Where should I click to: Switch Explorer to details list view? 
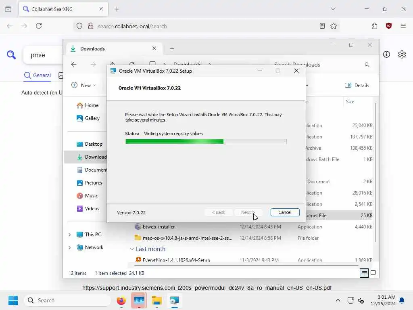tap(364, 273)
